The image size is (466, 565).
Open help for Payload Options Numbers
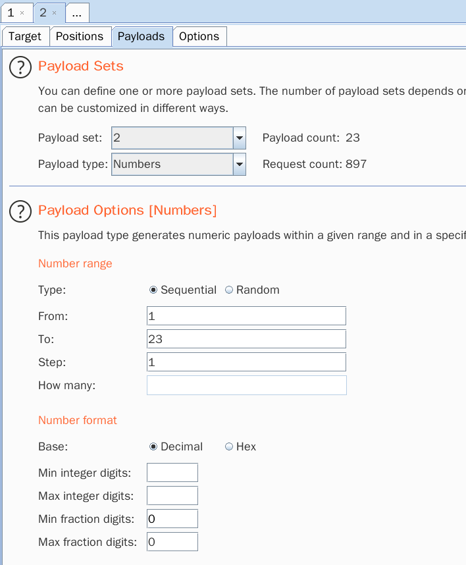click(20, 211)
